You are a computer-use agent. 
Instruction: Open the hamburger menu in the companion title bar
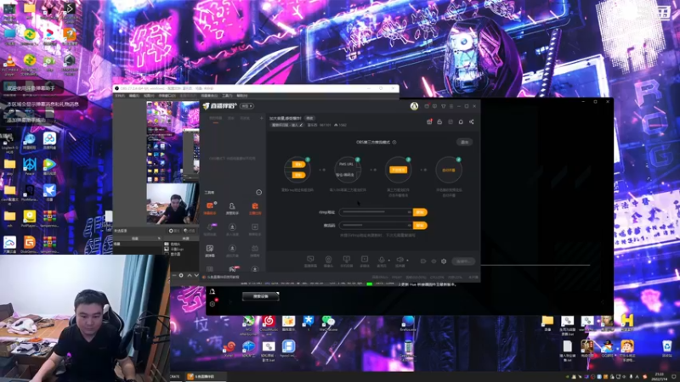tap(451, 106)
